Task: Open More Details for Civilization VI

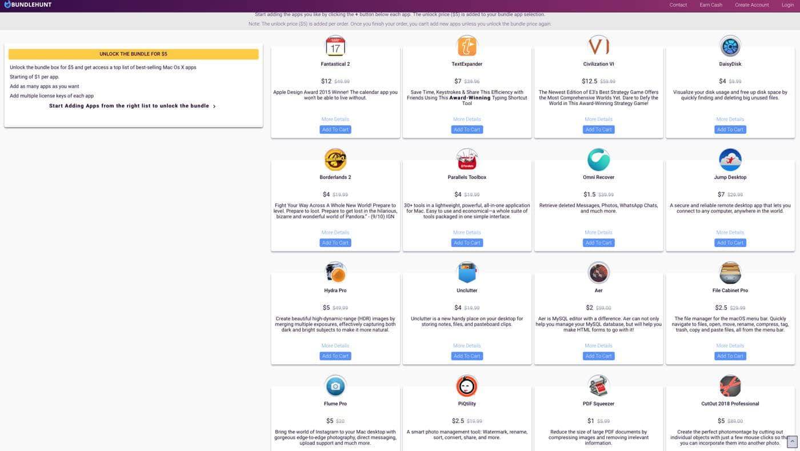Action: [x=598, y=119]
